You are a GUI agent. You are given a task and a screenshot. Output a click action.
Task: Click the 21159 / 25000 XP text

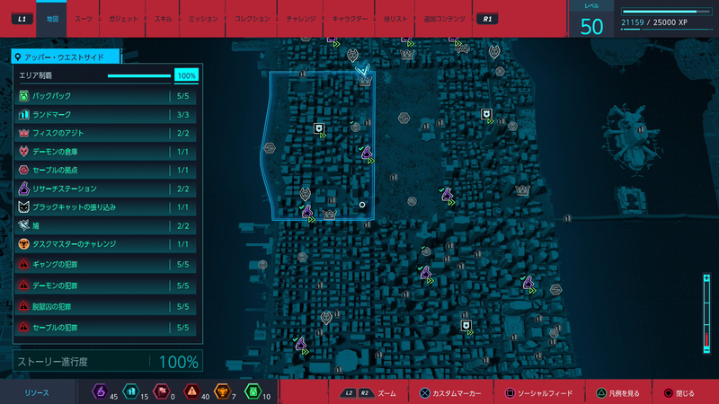point(654,22)
